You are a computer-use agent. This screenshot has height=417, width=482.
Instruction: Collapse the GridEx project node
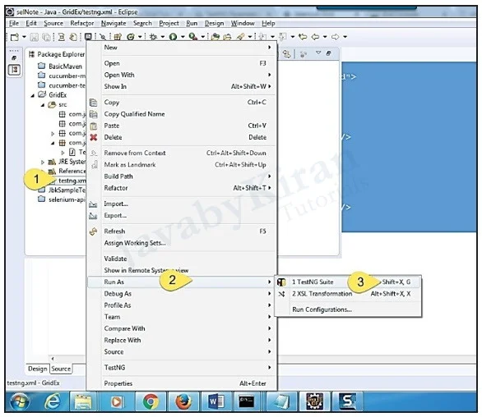[x=33, y=96]
